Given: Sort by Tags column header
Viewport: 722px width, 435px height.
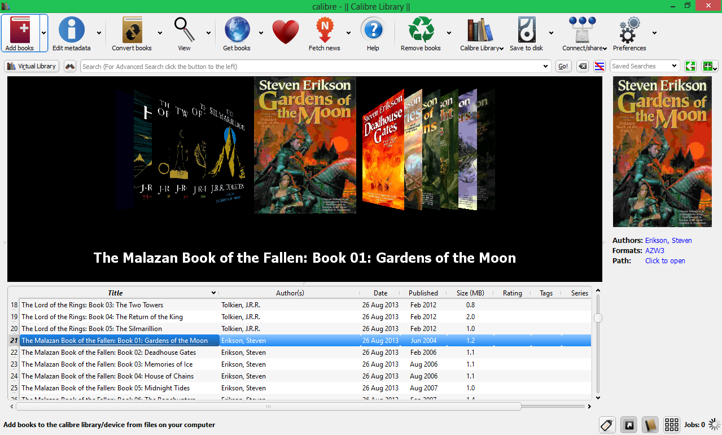Looking at the screenshot, I should pyautogui.click(x=546, y=293).
